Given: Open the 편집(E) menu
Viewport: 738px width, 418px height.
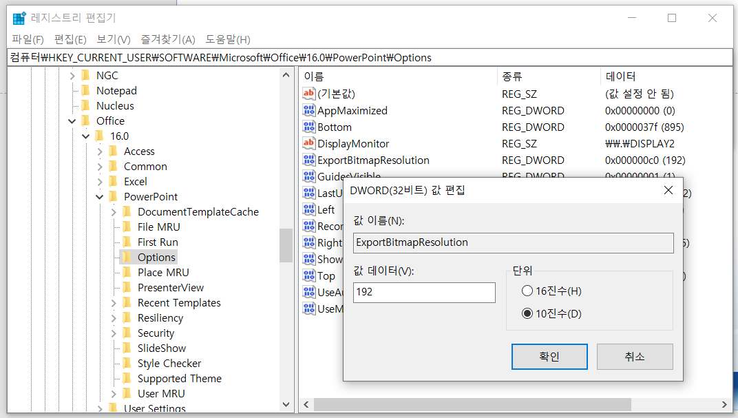Looking at the screenshot, I should [x=70, y=39].
